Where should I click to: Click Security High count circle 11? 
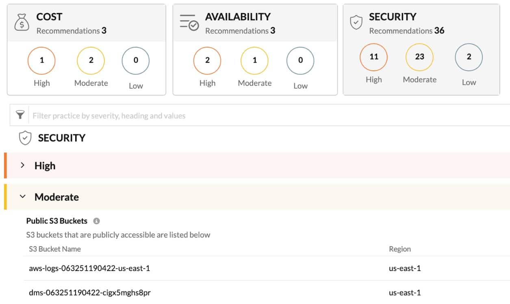374,57
